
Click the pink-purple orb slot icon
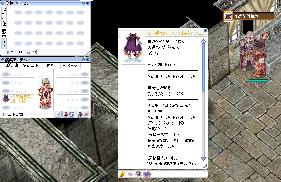tap(146, 174)
